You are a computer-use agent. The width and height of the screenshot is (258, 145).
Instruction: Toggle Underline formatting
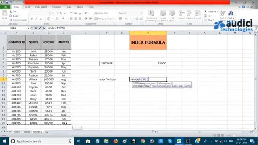click(40, 19)
